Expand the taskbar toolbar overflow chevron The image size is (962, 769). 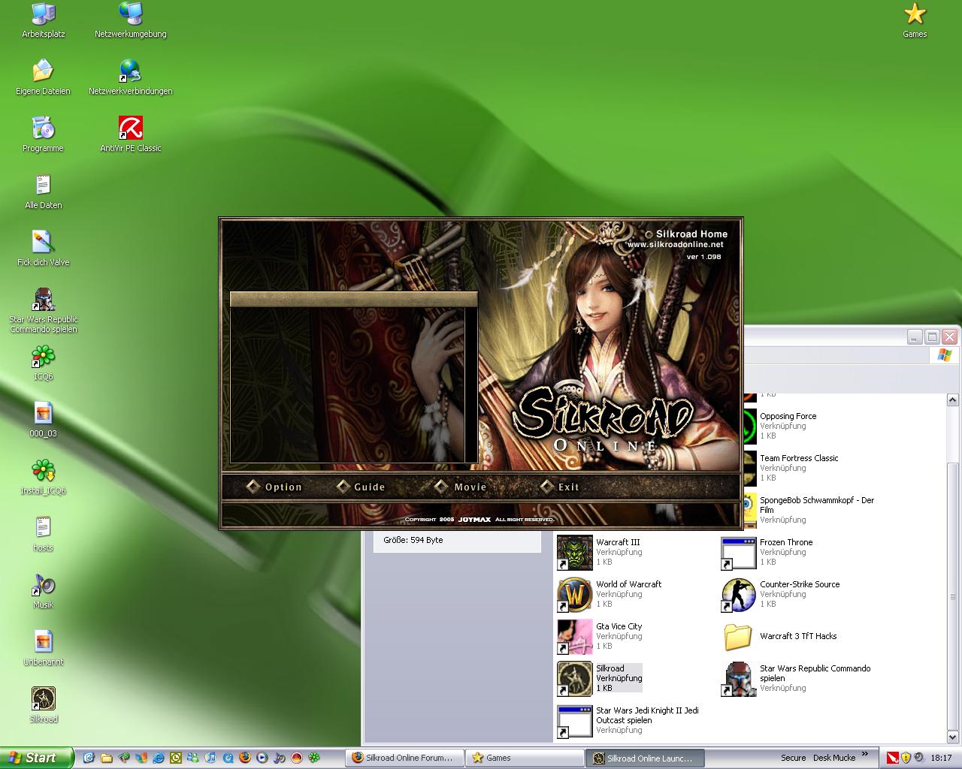point(865,754)
